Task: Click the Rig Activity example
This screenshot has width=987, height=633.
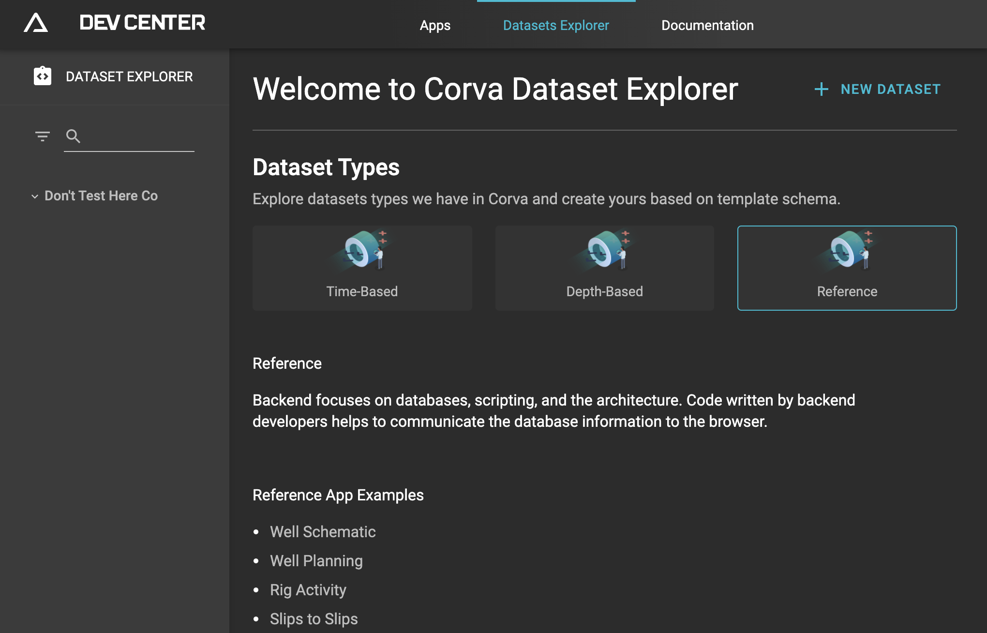Action: tap(308, 590)
